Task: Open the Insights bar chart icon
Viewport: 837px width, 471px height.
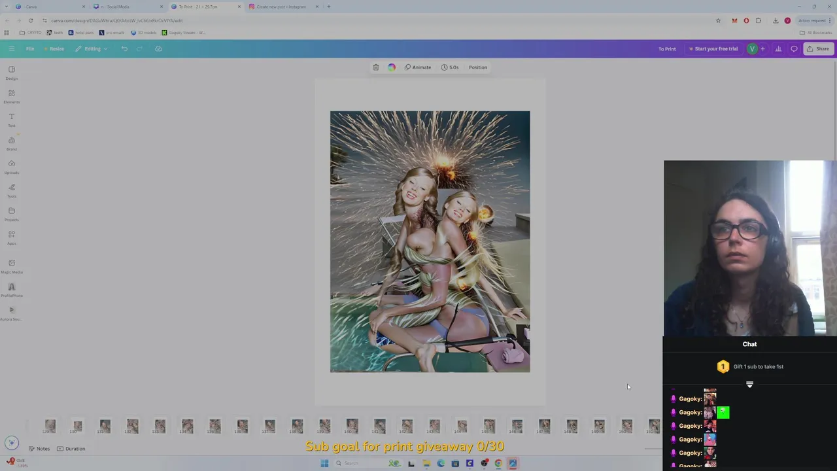Action: 778,49
